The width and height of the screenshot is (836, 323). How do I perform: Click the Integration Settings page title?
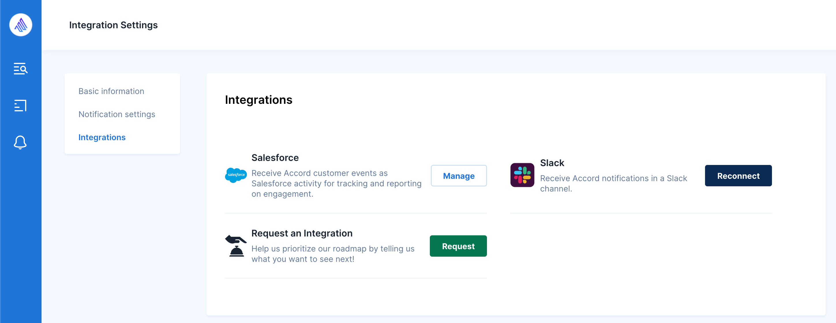(x=113, y=25)
